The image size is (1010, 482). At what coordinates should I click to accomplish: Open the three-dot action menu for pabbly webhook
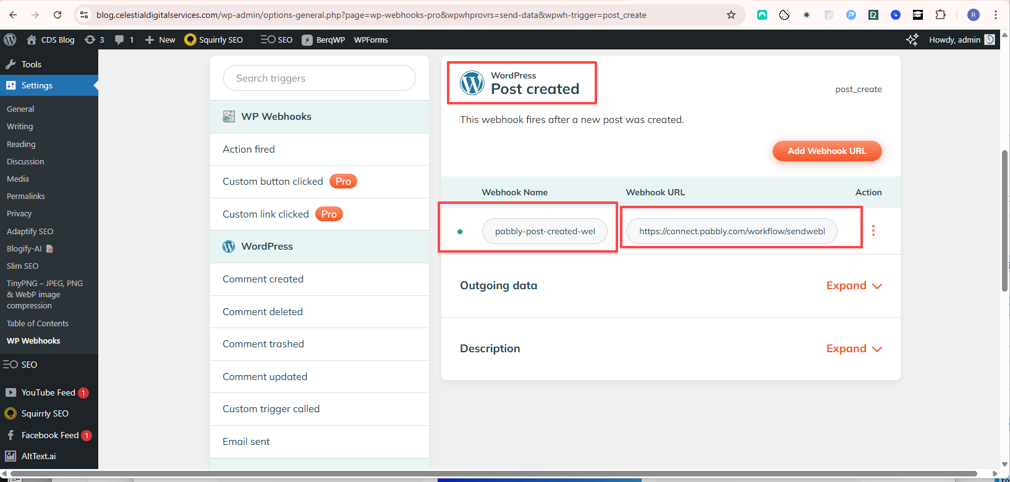[873, 230]
